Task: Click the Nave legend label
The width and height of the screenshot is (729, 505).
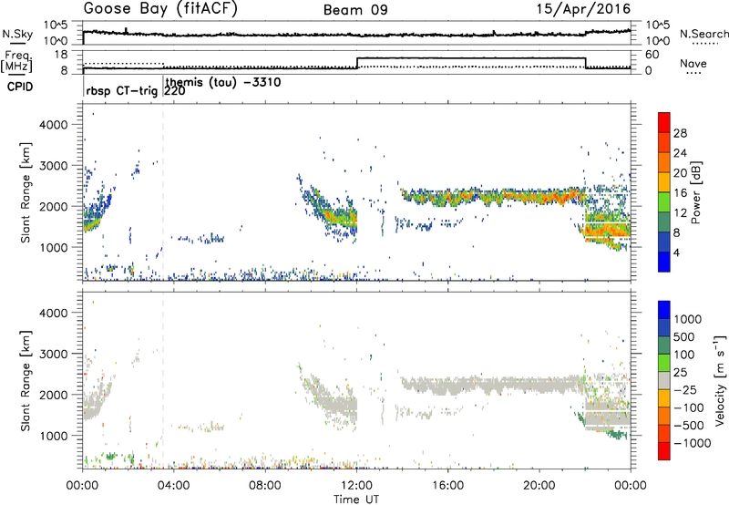Action: pyautogui.click(x=693, y=63)
